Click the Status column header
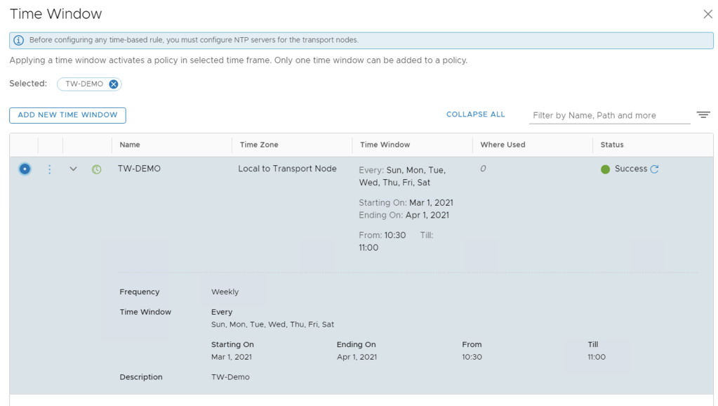The width and height of the screenshot is (718, 406). click(611, 145)
